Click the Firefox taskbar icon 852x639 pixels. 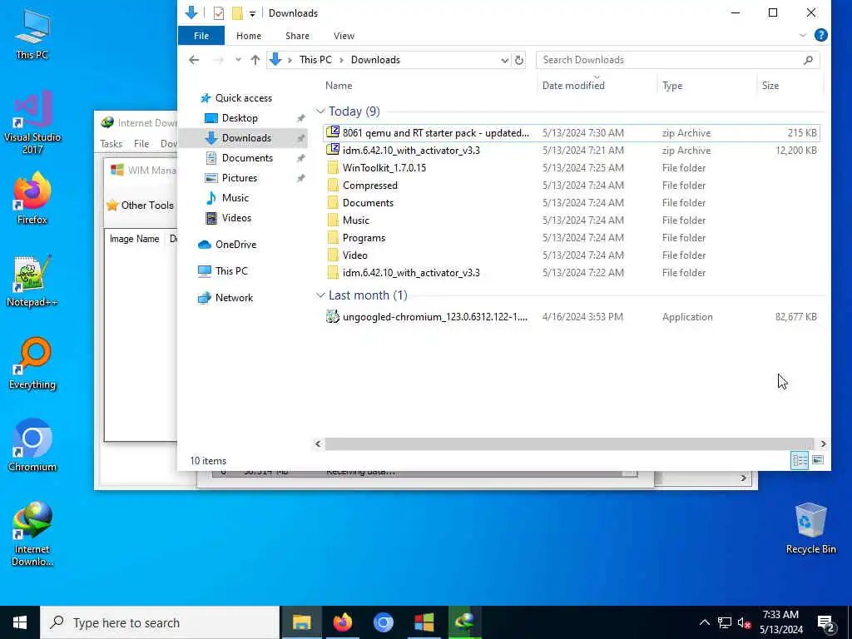(342, 622)
